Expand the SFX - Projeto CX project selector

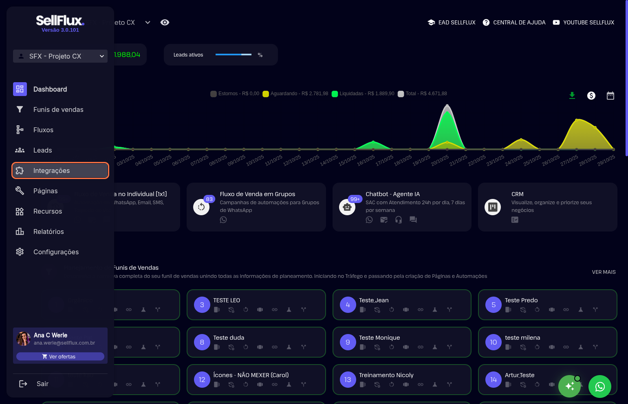[x=60, y=56]
